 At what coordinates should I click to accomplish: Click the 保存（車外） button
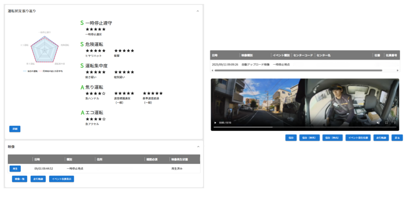(x=310, y=138)
